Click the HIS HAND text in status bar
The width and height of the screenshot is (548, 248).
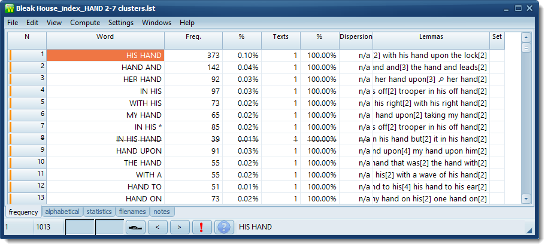click(x=256, y=227)
